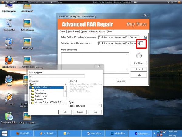The width and height of the screenshot is (182, 137).
Task: Select the Adobe Photoshop folder
Action: point(46,87)
